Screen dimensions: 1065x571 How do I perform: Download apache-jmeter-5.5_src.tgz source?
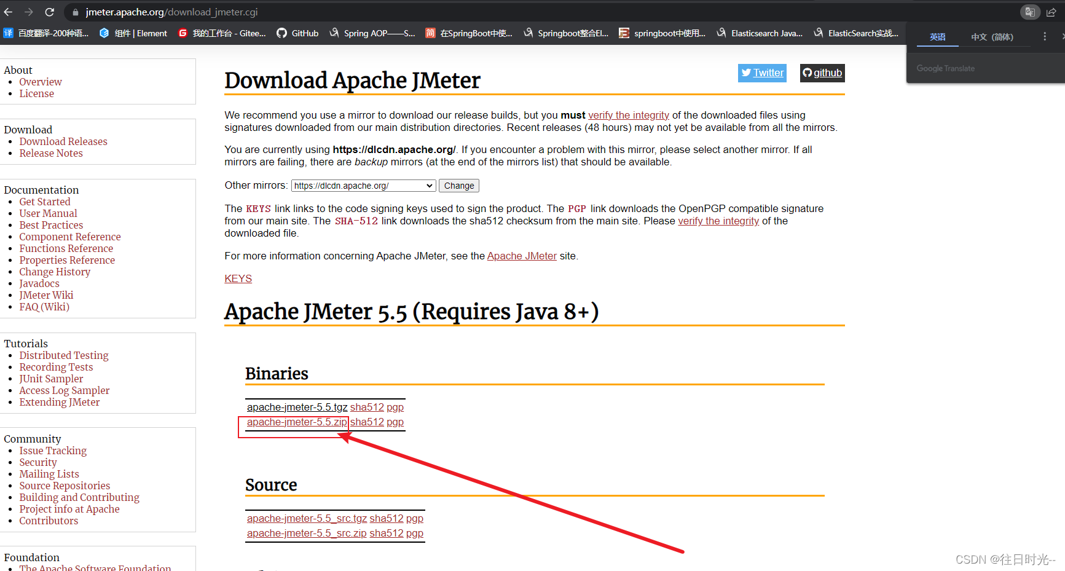307,518
